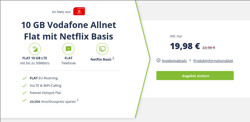Click the LTE signal icon
The image size is (250, 122).
(34, 49)
